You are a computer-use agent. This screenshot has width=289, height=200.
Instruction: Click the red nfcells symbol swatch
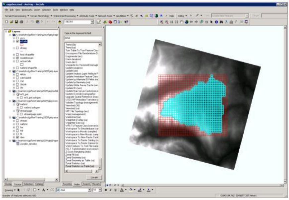22,45
